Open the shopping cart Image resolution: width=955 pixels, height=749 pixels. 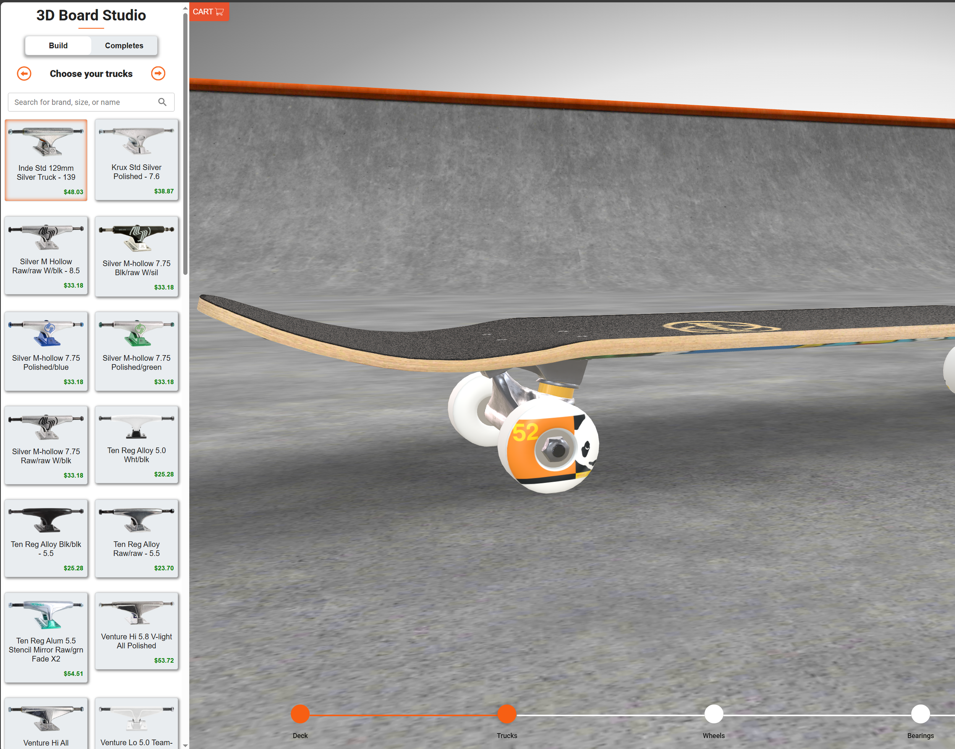(x=209, y=11)
